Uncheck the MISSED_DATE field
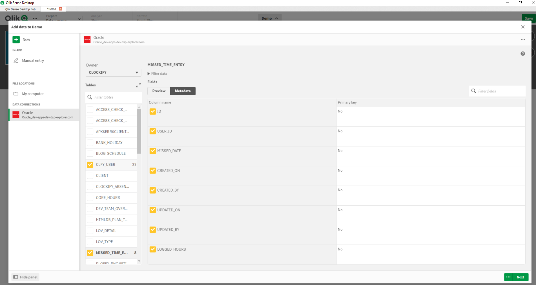 (152, 151)
